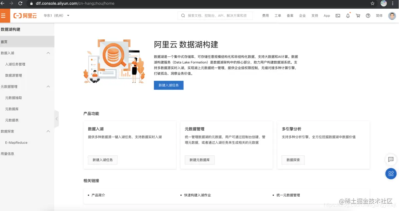The width and height of the screenshot is (399, 211).
Task: Launch the Cloud Shell terminal icon
Action: click(x=338, y=16)
